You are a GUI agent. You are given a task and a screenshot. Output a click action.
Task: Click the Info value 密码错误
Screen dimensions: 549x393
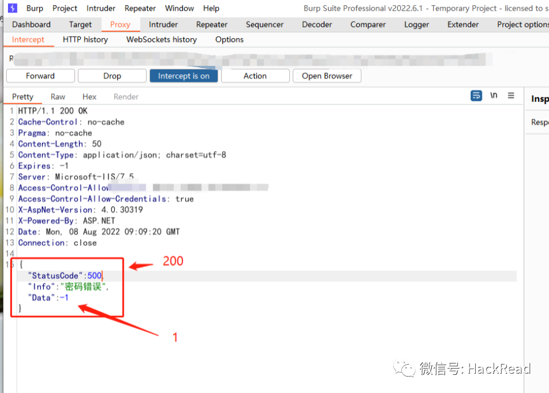pos(83,287)
